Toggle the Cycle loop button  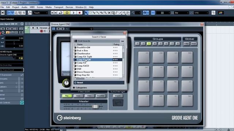pos(60,13)
